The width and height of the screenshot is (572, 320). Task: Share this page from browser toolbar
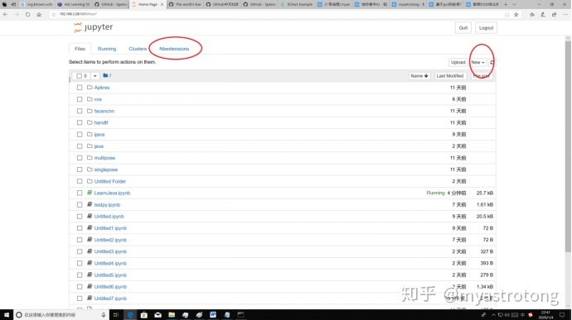click(x=554, y=15)
